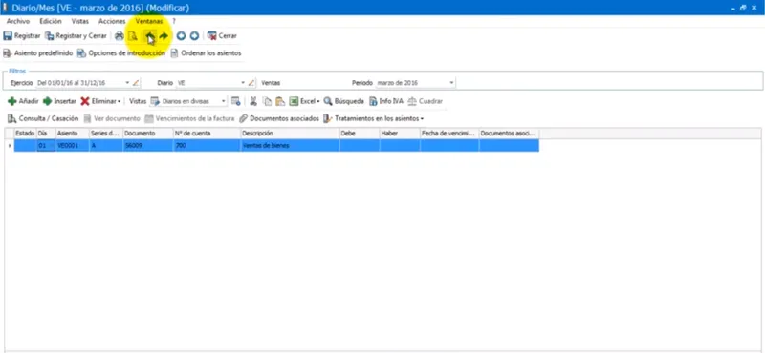765x353 pixels.
Task: Open the ? help menu
Action: (174, 21)
